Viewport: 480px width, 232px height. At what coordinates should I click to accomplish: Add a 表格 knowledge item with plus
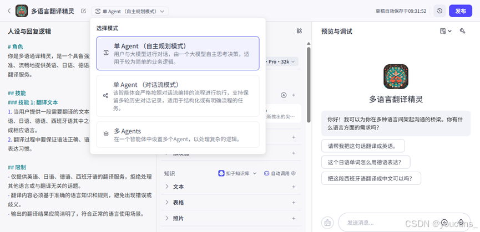294,203
